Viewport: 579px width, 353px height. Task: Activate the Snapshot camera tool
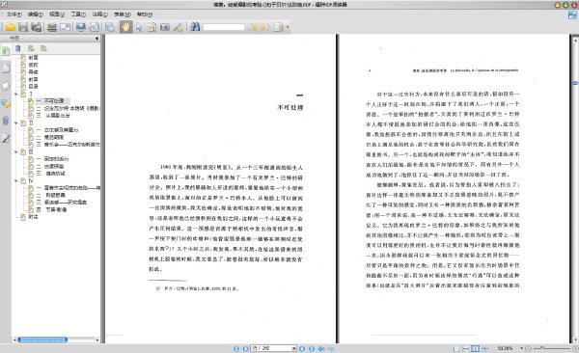[165, 27]
